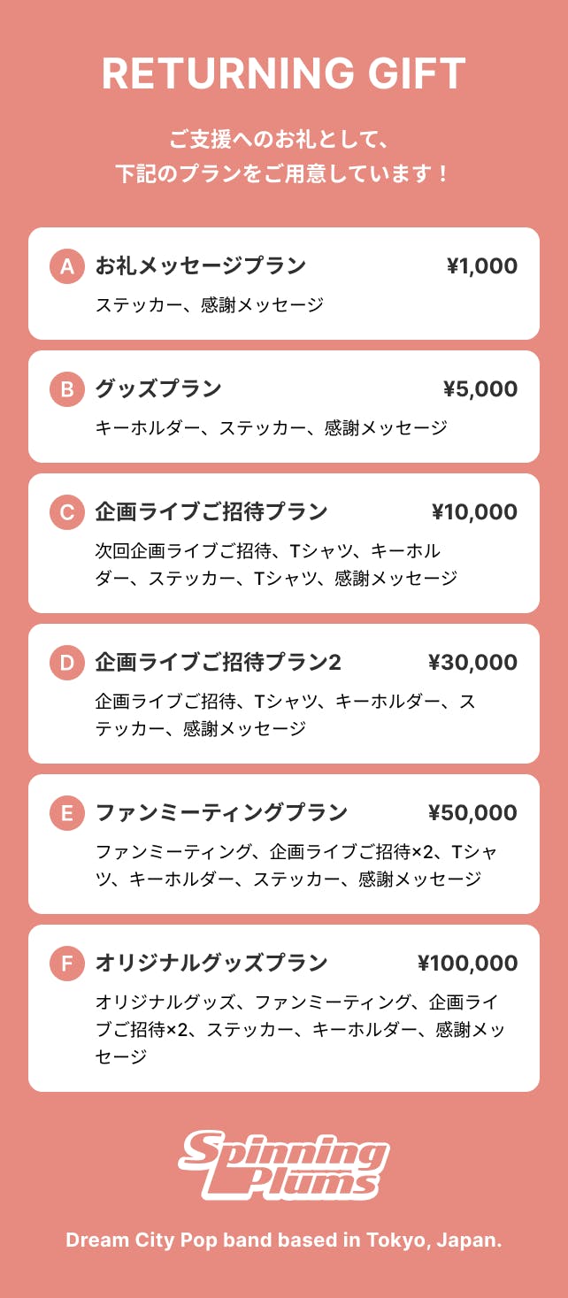Select the お礼メッセージプラン title

click(201, 265)
